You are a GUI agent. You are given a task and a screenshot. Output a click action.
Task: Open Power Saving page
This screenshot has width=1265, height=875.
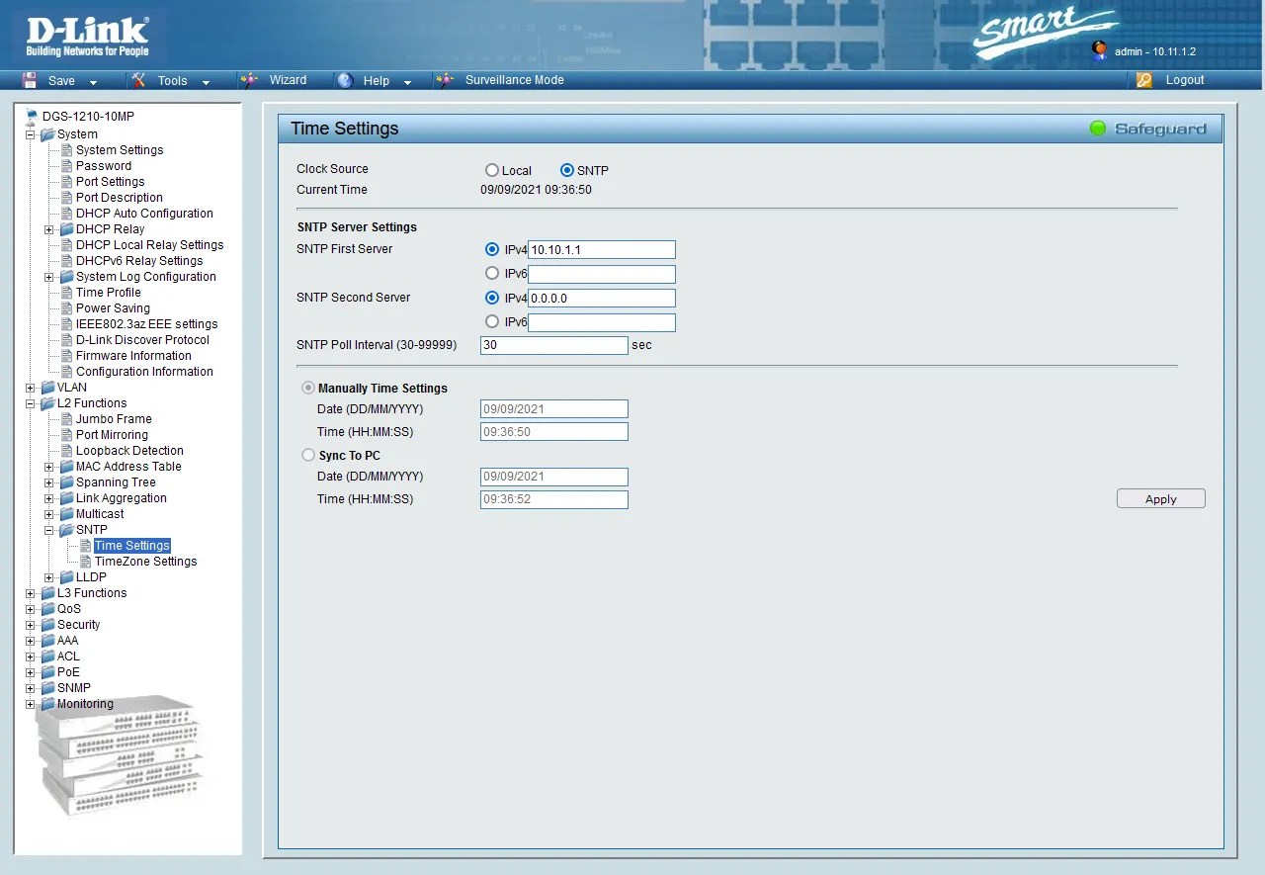coord(113,308)
